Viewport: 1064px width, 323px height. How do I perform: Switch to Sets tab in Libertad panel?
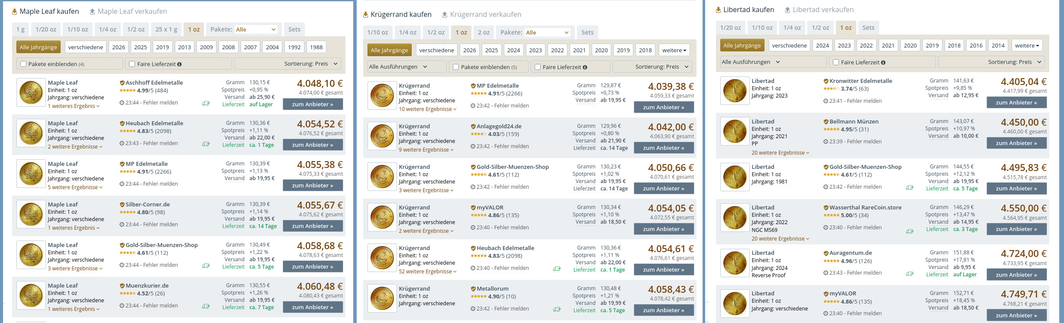[868, 28]
